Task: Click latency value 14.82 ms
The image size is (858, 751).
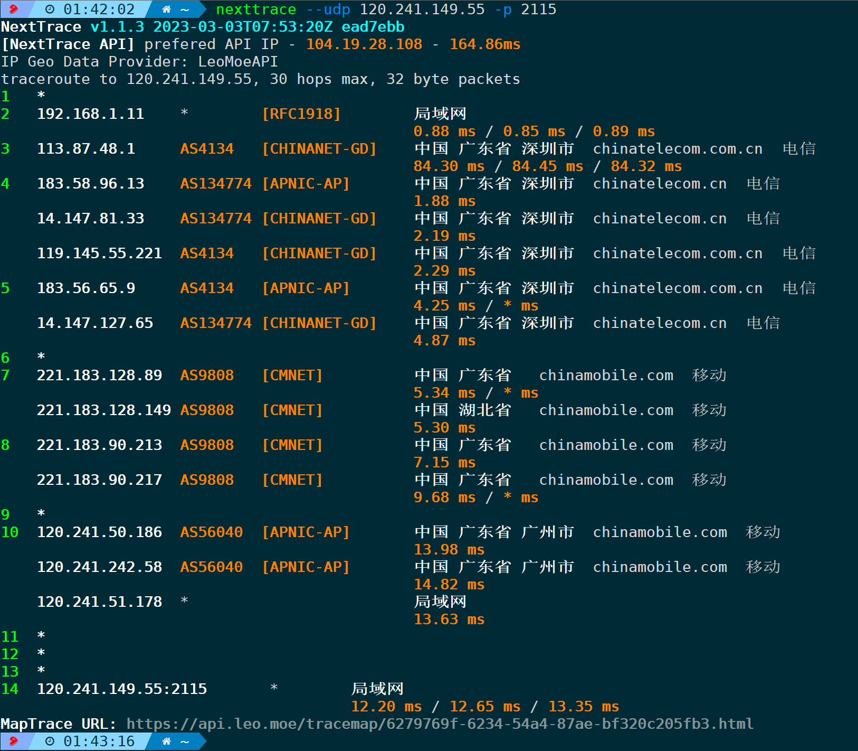Action: point(449,585)
